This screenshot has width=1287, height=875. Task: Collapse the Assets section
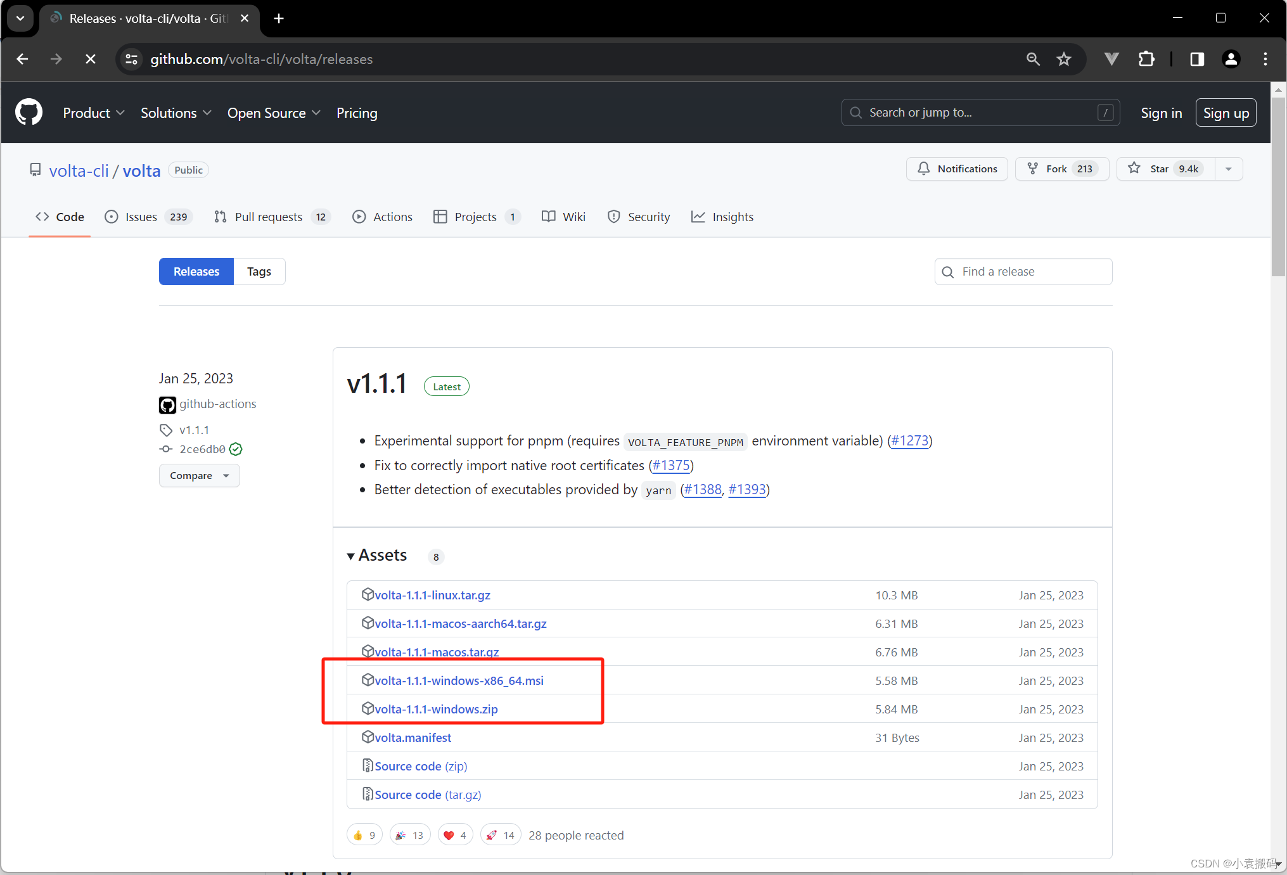(376, 555)
